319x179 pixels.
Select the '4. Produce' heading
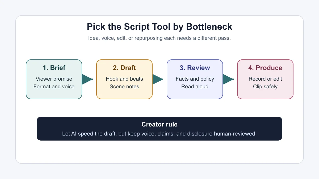[265, 68]
